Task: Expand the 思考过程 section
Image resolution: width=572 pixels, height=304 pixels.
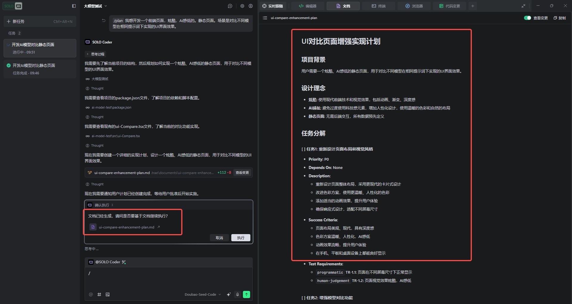Action: pos(95,54)
